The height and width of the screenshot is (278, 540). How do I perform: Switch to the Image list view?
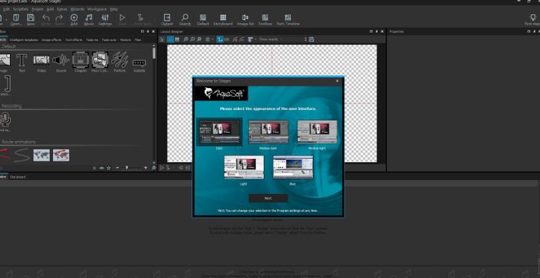point(245,20)
